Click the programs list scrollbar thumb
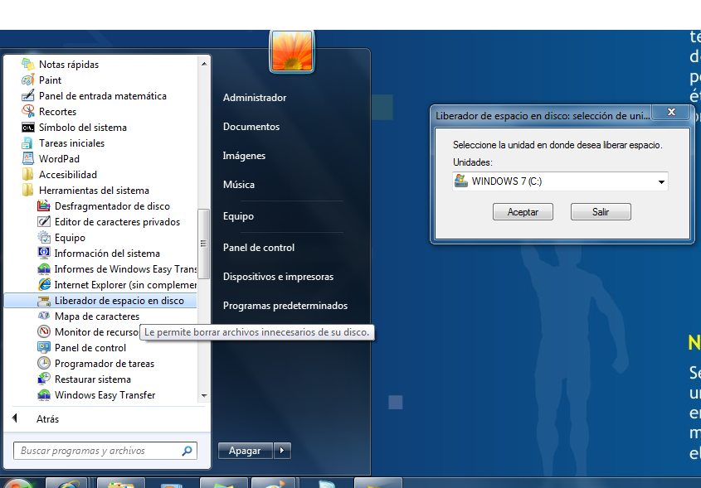 (x=204, y=244)
